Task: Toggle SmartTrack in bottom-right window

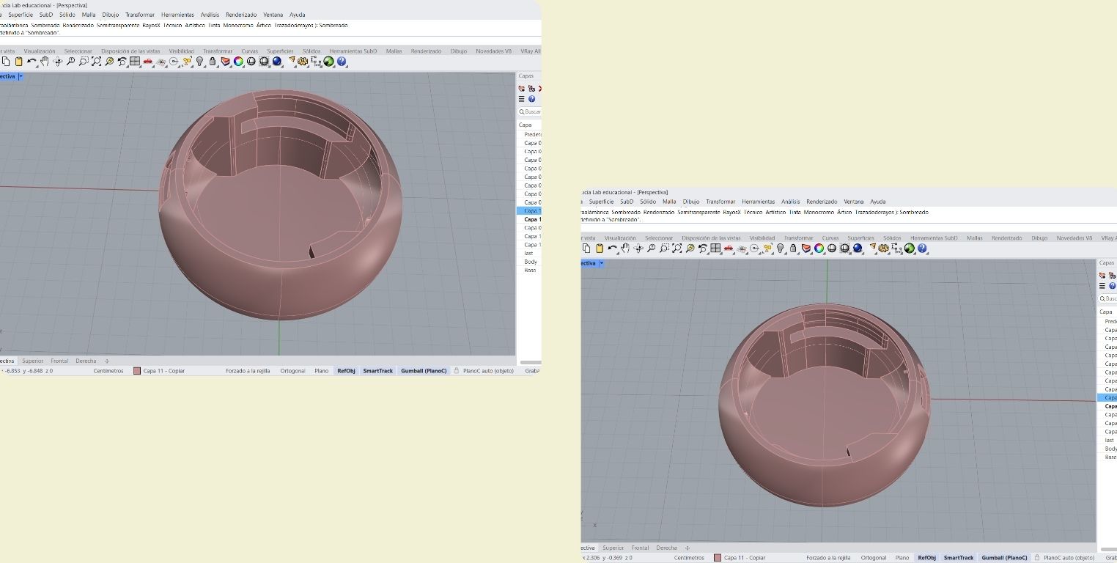Action: tap(958, 558)
